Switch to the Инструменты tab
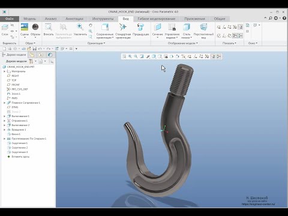 pos(103,19)
